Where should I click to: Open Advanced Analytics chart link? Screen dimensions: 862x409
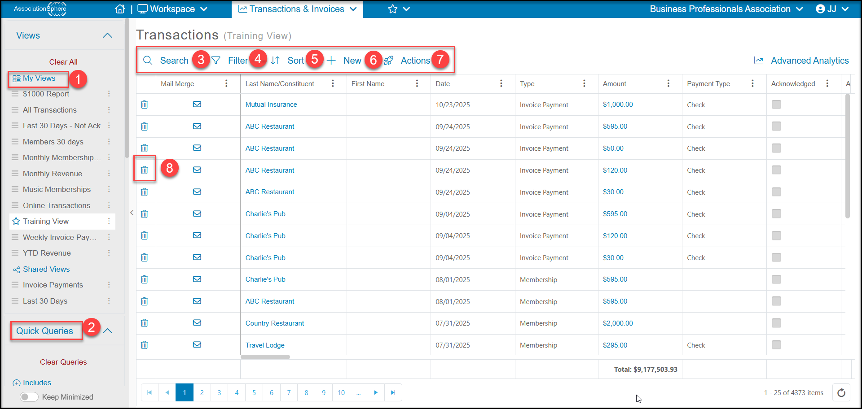(801, 61)
